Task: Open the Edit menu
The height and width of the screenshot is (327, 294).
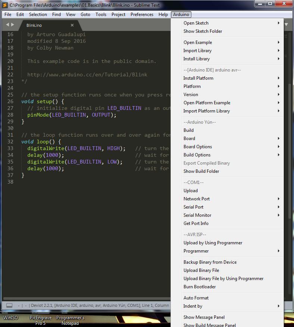Action: click(x=20, y=15)
